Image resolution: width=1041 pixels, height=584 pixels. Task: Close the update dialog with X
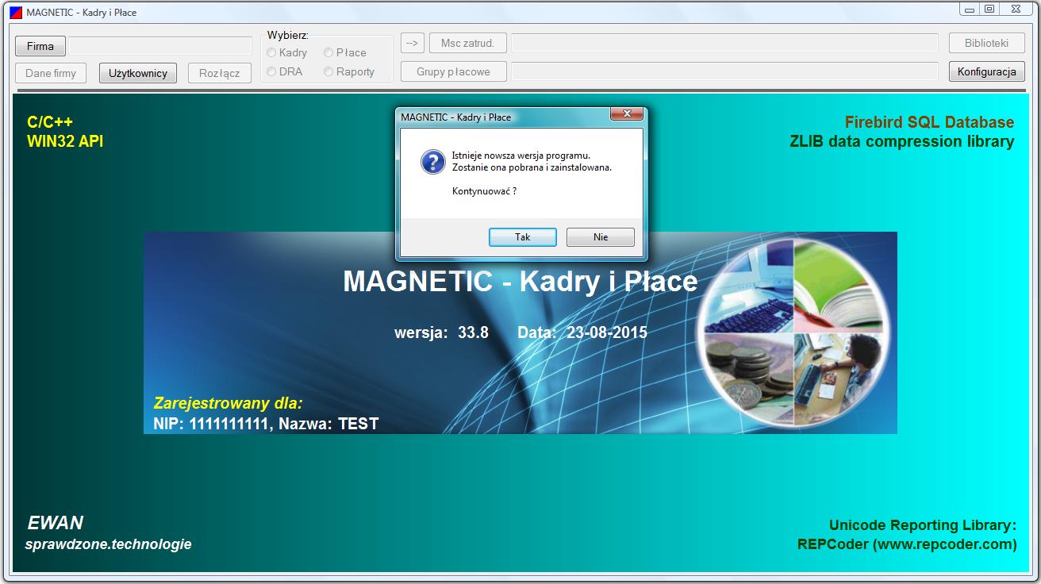(x=626, y=114)
